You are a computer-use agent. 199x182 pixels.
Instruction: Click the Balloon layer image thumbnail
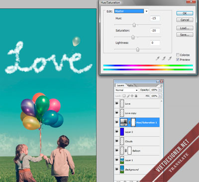click(x=122, y=151)
